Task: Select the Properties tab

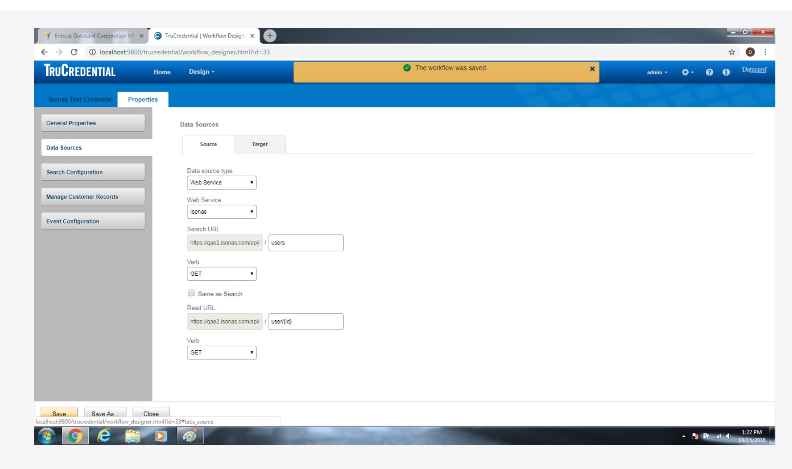Action: 143,100
